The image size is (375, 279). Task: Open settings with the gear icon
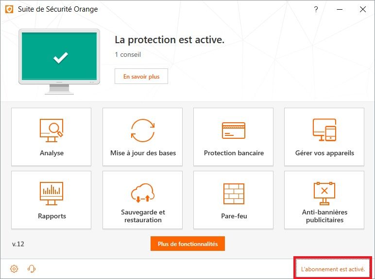pyautogui.click(x=14, y=269)
